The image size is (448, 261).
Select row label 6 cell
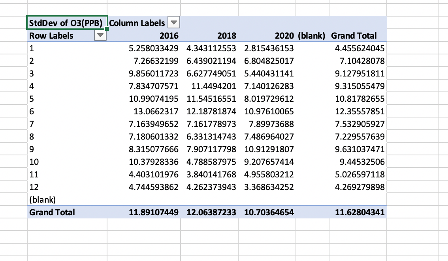click(32, 112)
